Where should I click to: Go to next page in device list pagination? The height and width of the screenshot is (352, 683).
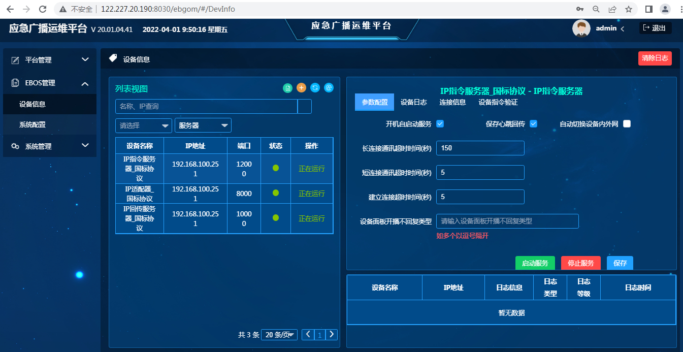pyautogui.click(x=332, y=334)
